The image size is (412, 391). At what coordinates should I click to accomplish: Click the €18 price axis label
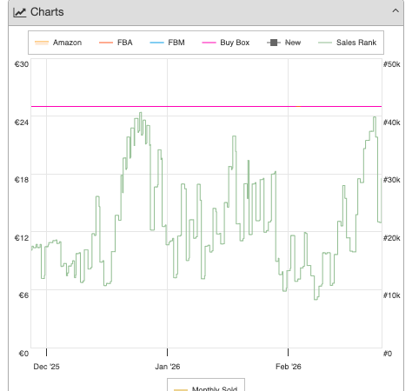point(22,180)
